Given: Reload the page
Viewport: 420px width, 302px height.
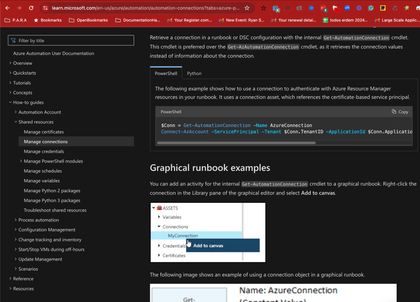Looking at the screenshot, I should click(31, 8).
